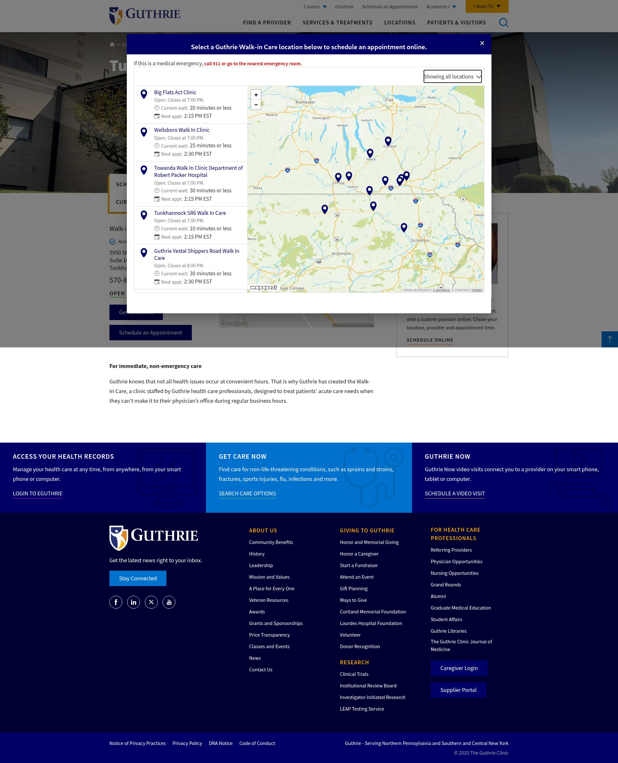Click the map pin at Cortland

coord(388,141)
